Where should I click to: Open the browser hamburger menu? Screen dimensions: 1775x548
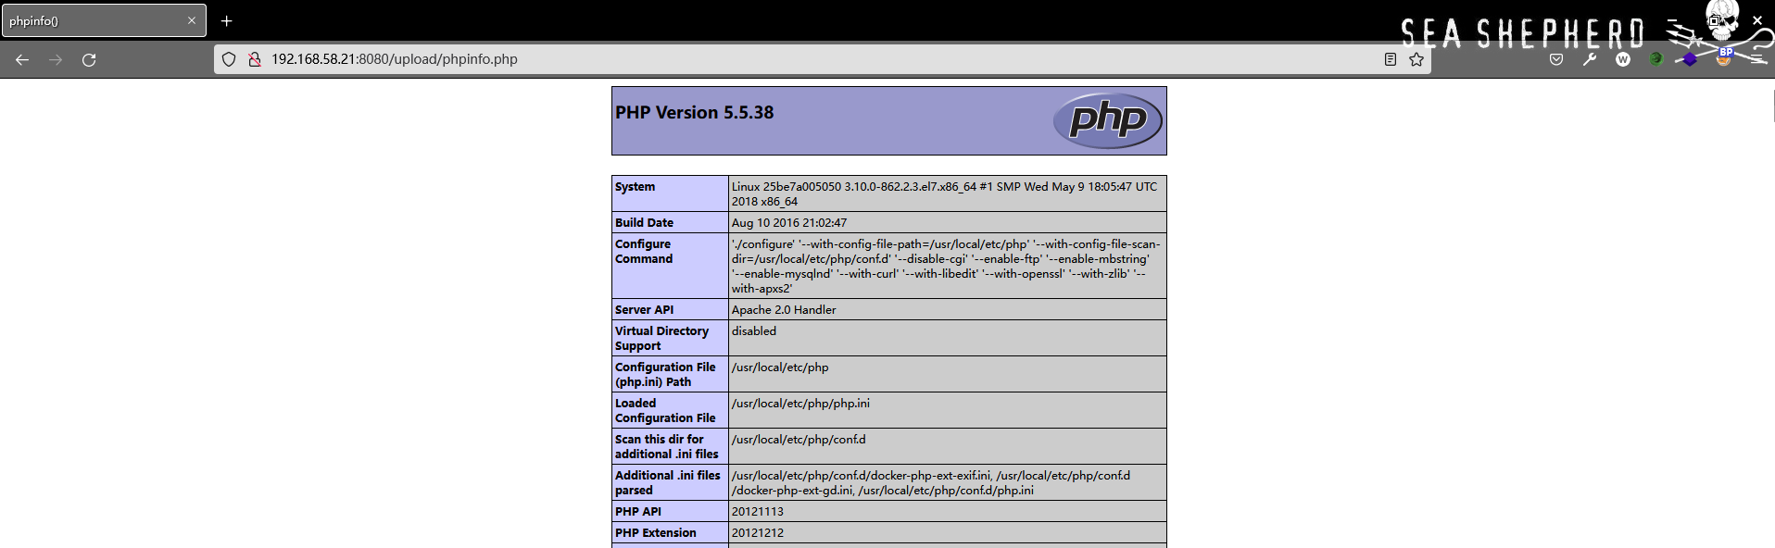point(1757,59)
